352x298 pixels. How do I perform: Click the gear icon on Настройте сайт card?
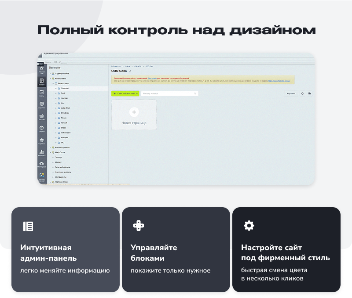[249, 226]
